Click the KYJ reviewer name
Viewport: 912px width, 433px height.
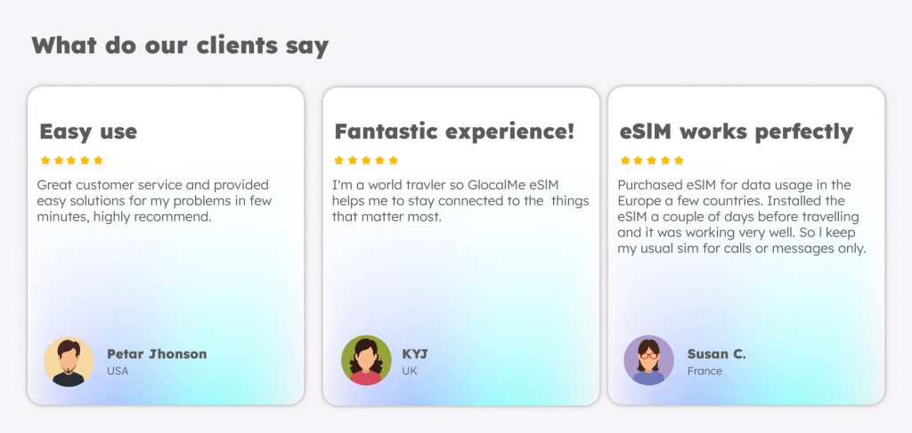(415, 354)
